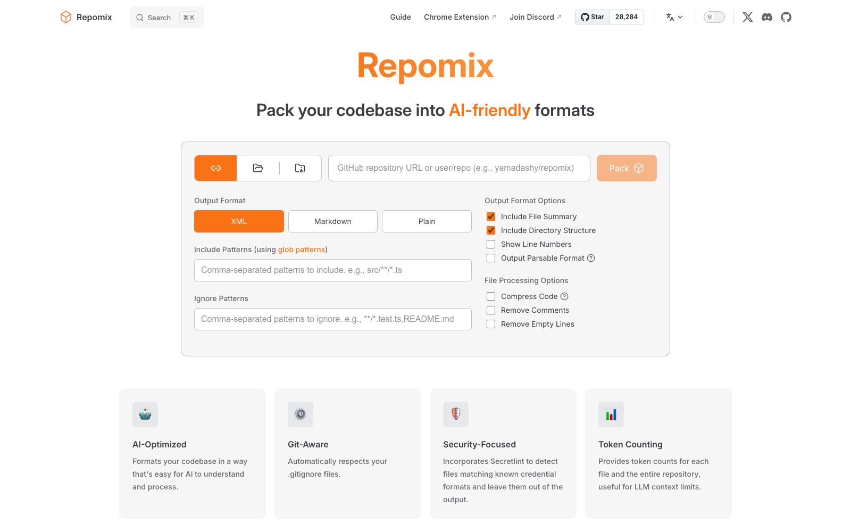
Task: Click the Token Counting heading
Action: pyautogui.click(x=630, y=444)
